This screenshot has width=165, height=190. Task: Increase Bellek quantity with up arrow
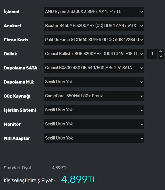click(x=161, y=51)
